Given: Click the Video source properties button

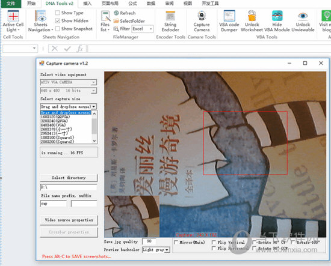Looking at the screenshot, I should (69, 220).
